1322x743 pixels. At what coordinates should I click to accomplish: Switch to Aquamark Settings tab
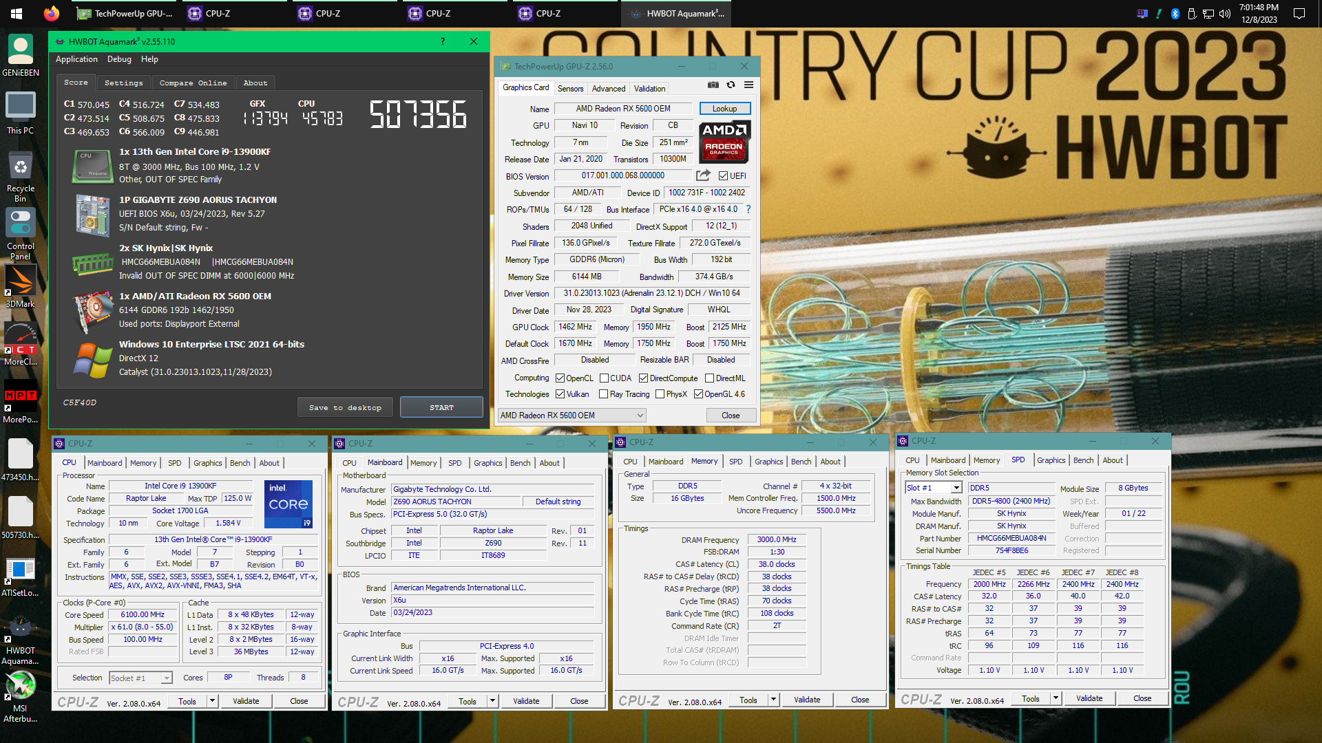124,83
